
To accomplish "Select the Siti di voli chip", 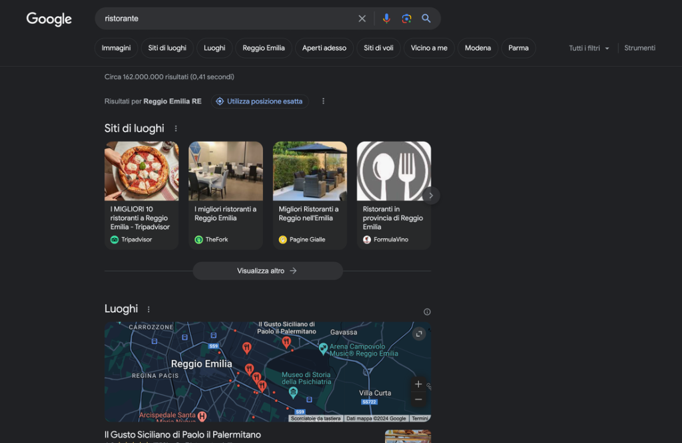I will [378, 48].
